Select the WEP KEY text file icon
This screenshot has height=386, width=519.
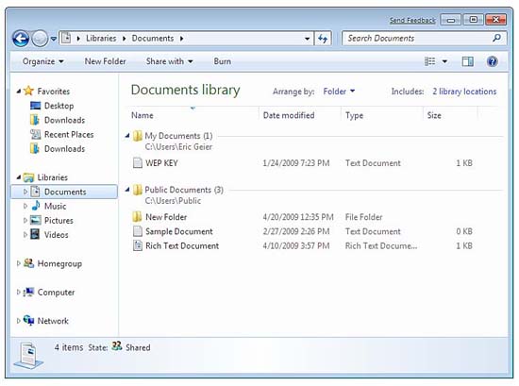[138, 163]
